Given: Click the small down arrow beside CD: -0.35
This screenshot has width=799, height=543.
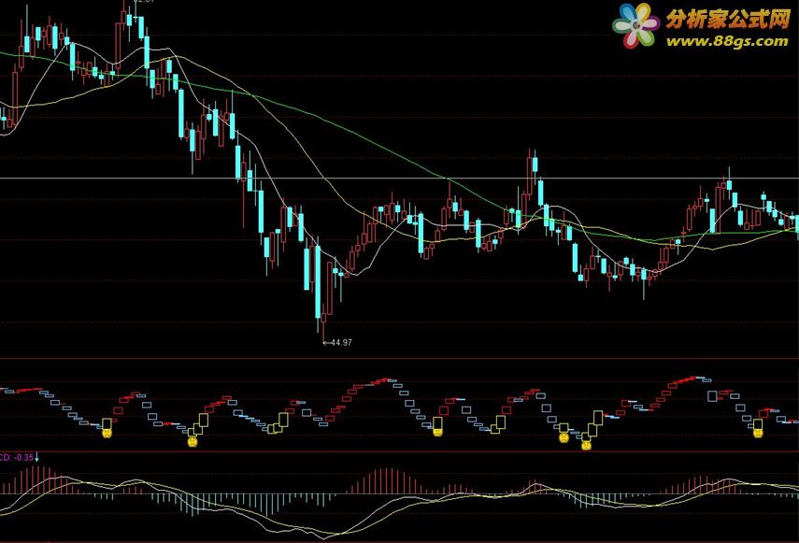Looking at the screenshot, I should click(36, 457).
